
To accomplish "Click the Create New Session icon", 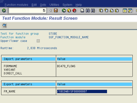I will coord(125,11).
